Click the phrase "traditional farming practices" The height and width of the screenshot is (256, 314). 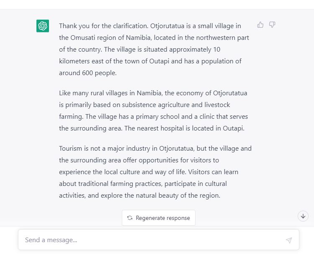tap(118, 184)
